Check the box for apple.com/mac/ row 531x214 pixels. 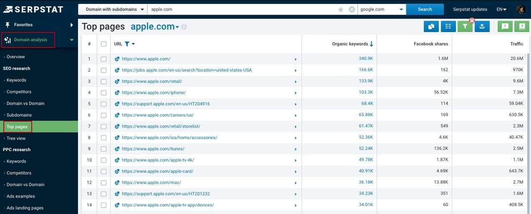[104, 183]
